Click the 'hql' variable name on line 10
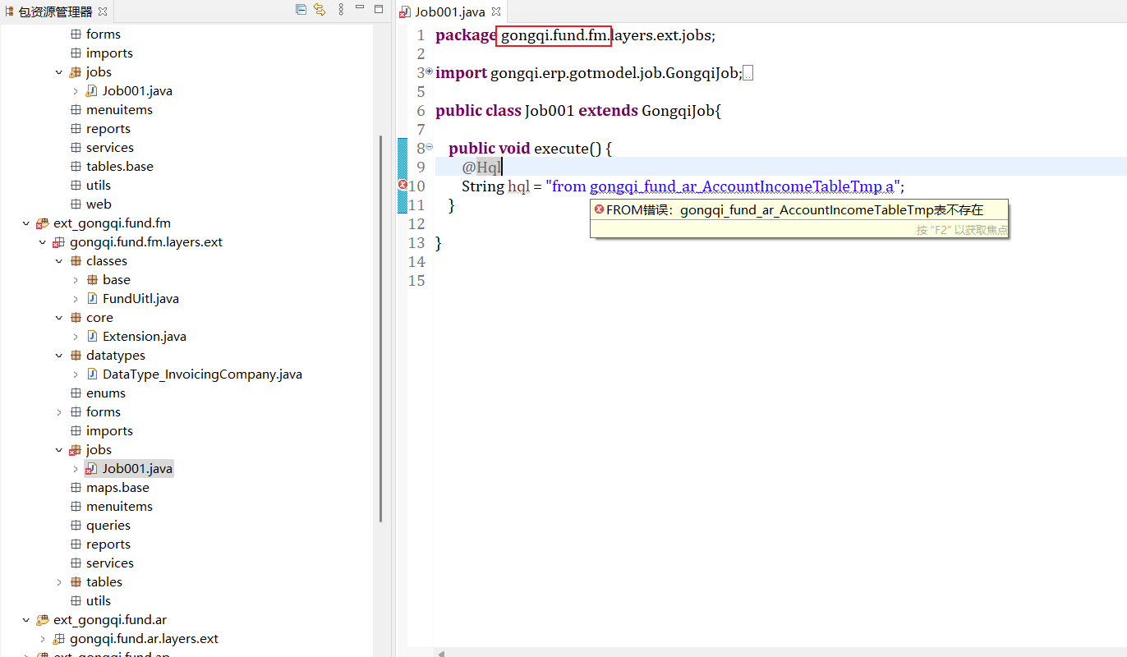1127x657 pixels. point(518,186)
